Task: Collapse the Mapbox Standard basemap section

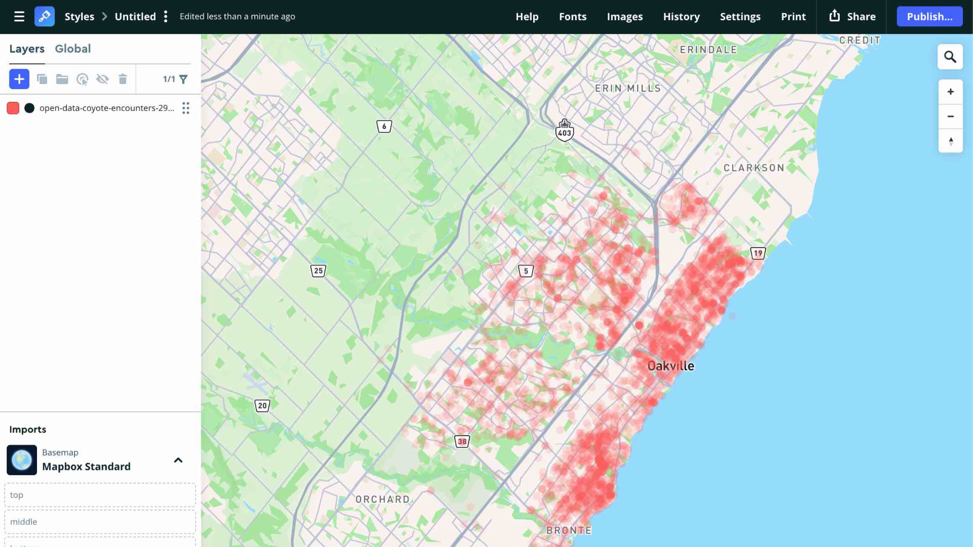Action: 178,460
